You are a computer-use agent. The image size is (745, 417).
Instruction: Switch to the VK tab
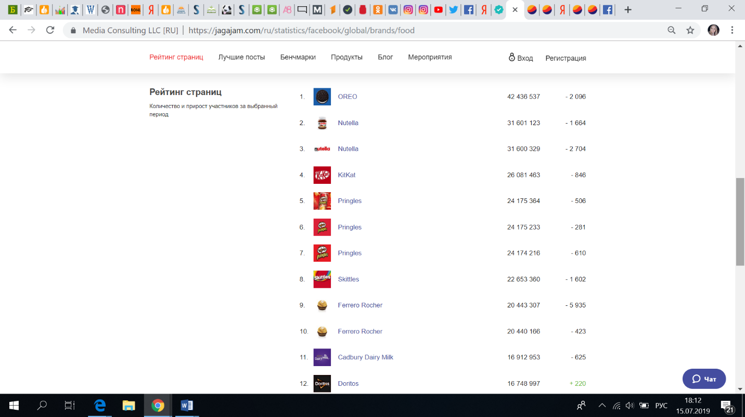tap(393, 10)
